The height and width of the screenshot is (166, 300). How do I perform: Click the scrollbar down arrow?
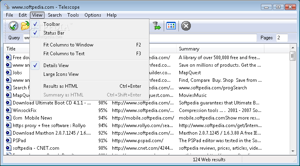[293, 151]
